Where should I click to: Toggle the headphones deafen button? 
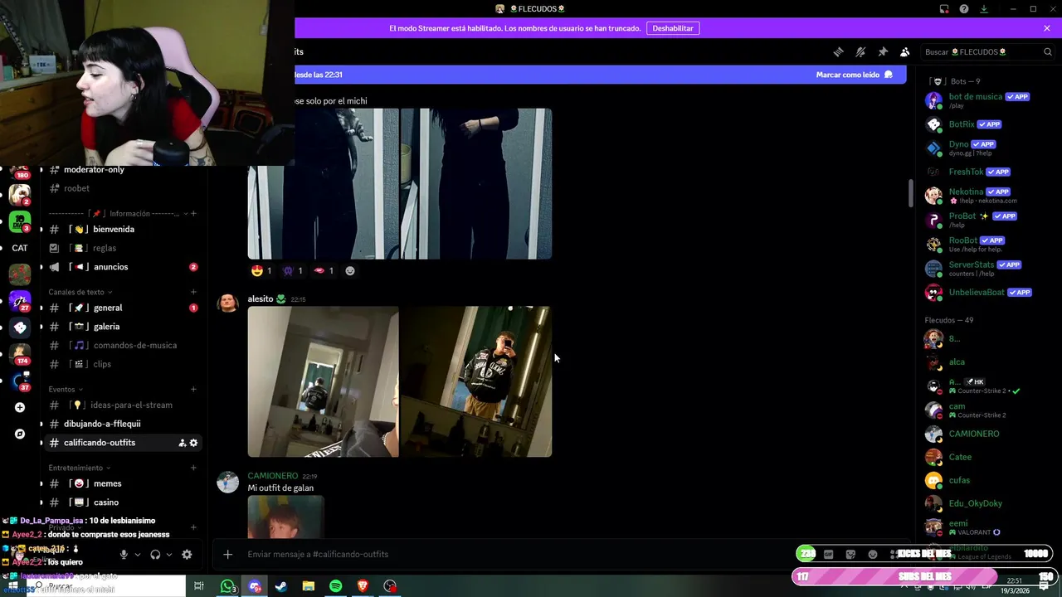155,555
